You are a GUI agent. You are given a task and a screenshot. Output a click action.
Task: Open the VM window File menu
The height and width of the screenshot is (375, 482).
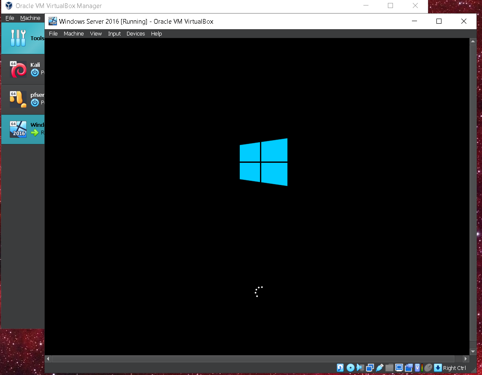tap(53, 33)
